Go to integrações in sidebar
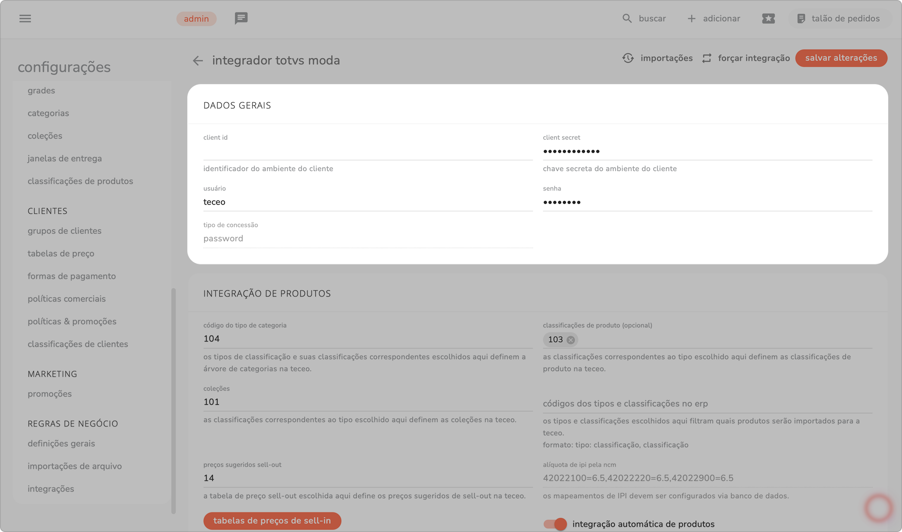Image resolution: width=902 pixels, height=532 pixels. [x=51, y=489]
